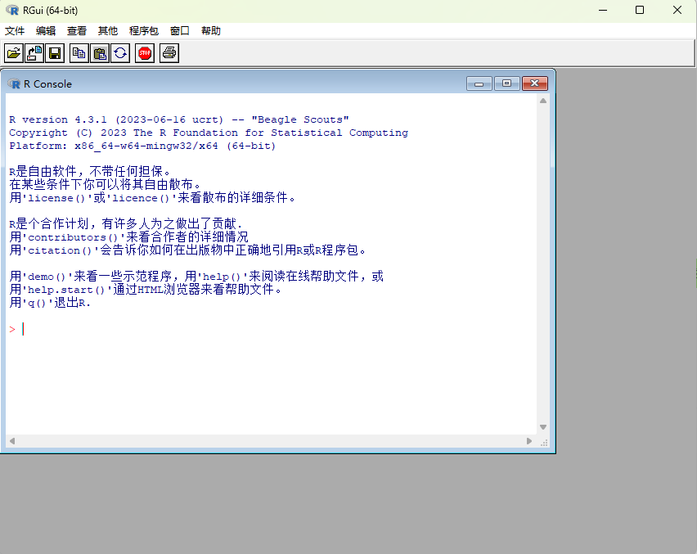Open the 查看 menu
The width and height of the screenshot is (697, 554).
click(76, 30)
